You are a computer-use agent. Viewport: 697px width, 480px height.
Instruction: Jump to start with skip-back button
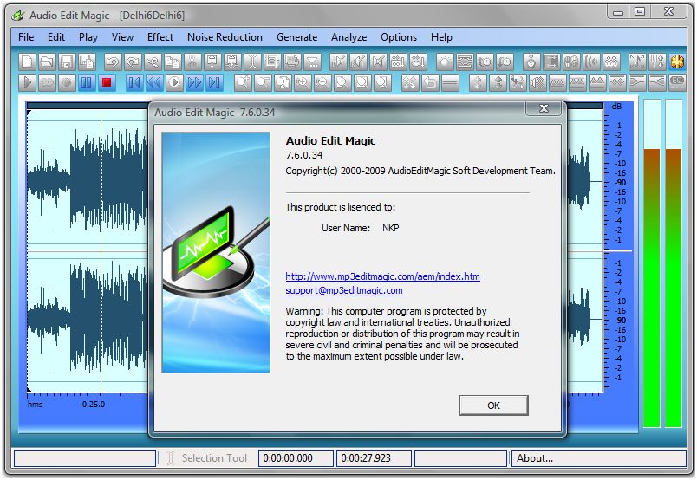coord(134,81)
